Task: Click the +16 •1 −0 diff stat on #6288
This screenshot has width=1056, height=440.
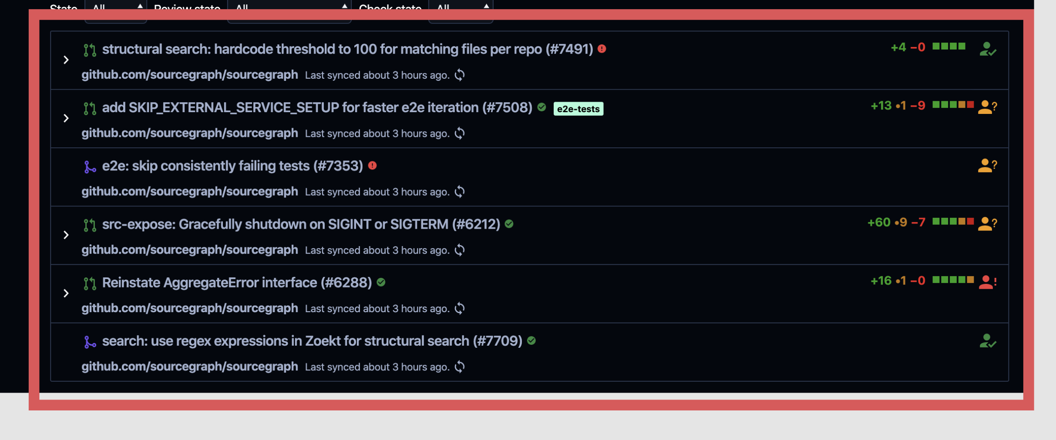Action: [898, 280]
